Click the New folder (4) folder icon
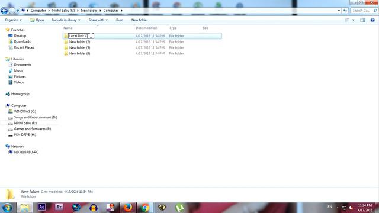 (66, 53)
